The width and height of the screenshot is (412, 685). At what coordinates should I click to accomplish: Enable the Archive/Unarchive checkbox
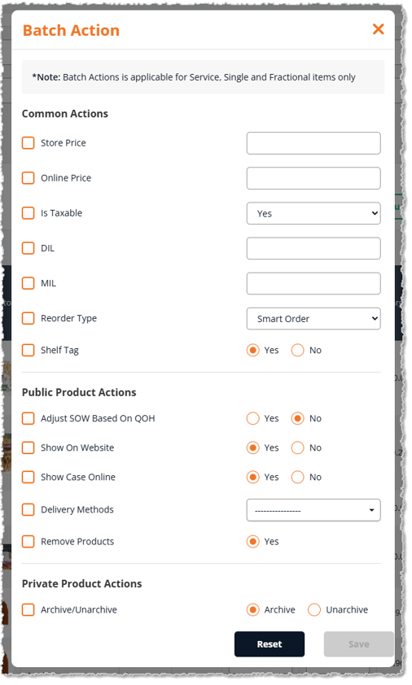[28, 610]
